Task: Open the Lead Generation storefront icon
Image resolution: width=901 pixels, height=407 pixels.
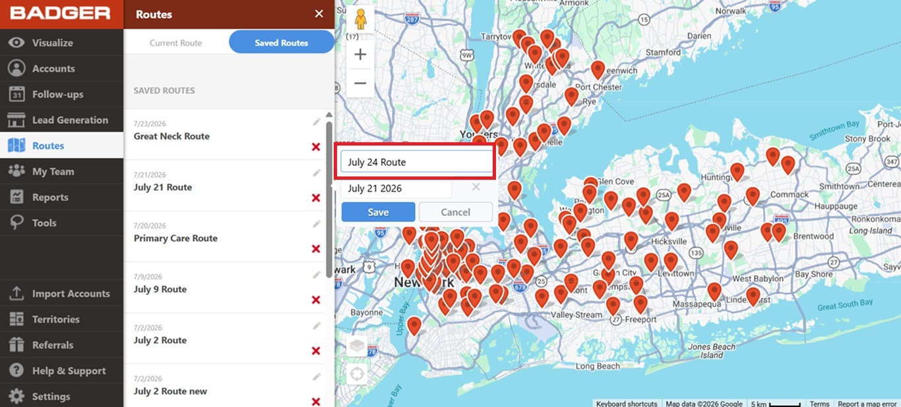Action: (x=16, y=120)
